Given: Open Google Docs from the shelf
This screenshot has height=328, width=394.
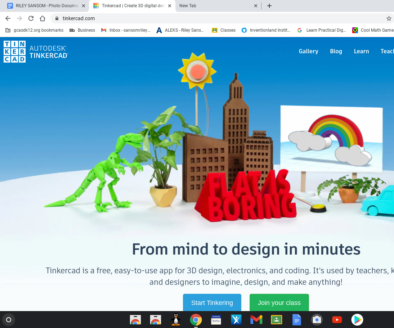Looking at the screenshot, I should pyautogui.click(x=296, y=320).
